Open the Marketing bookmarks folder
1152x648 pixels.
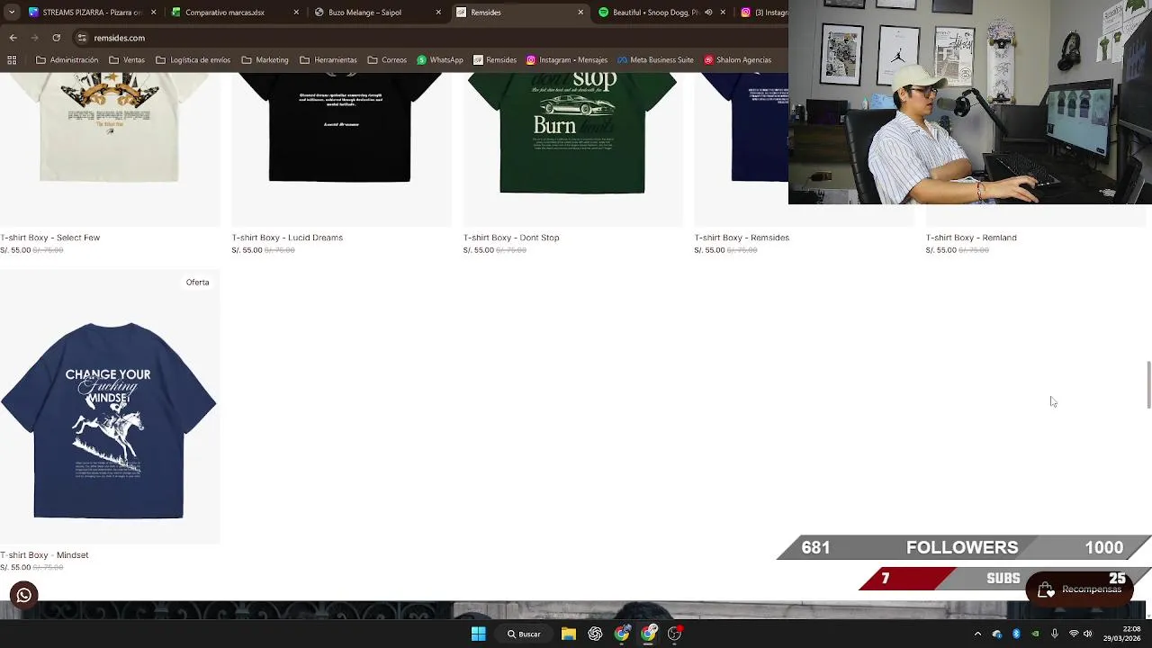point(265,60)
